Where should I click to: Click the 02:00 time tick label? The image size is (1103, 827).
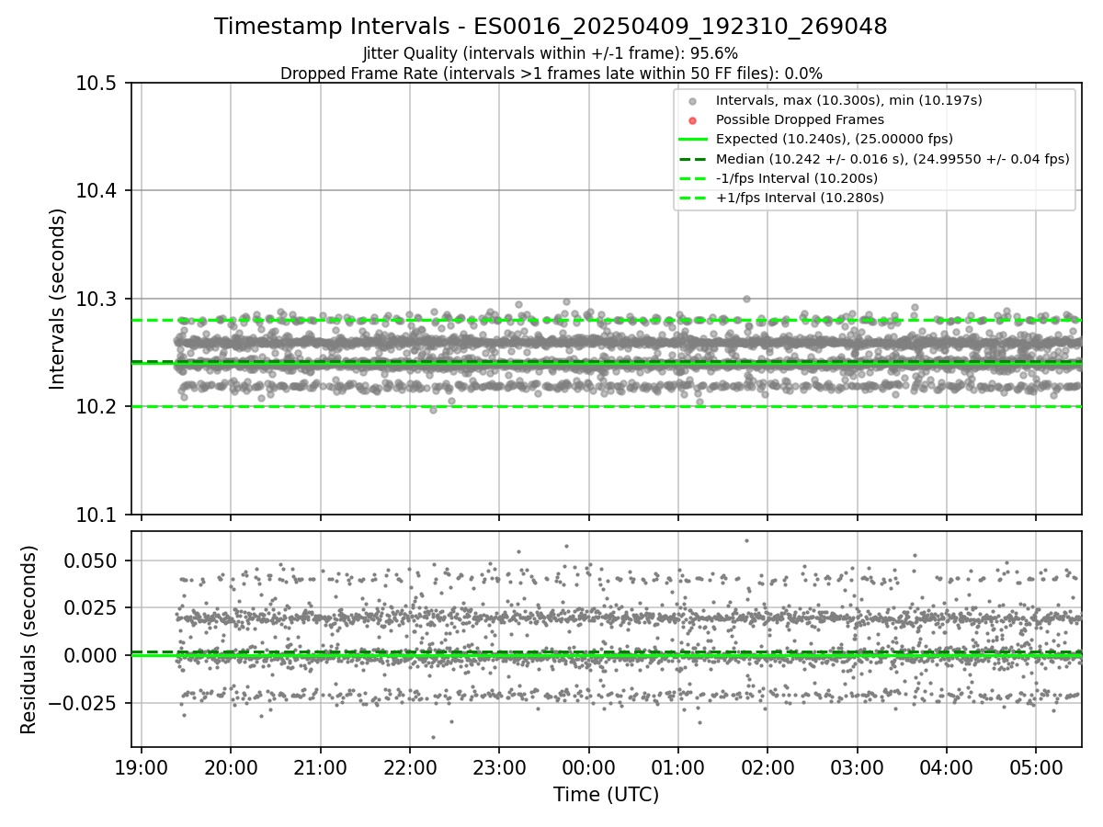[768, 767]
